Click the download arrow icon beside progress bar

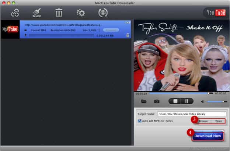[25, 35]
